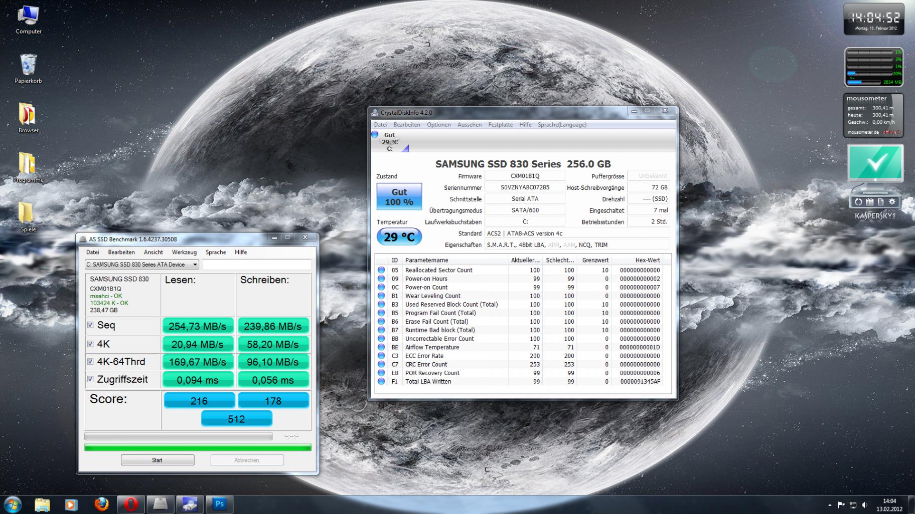
Task: Open the volume control in system tray
Action: [x=864, y=505]
